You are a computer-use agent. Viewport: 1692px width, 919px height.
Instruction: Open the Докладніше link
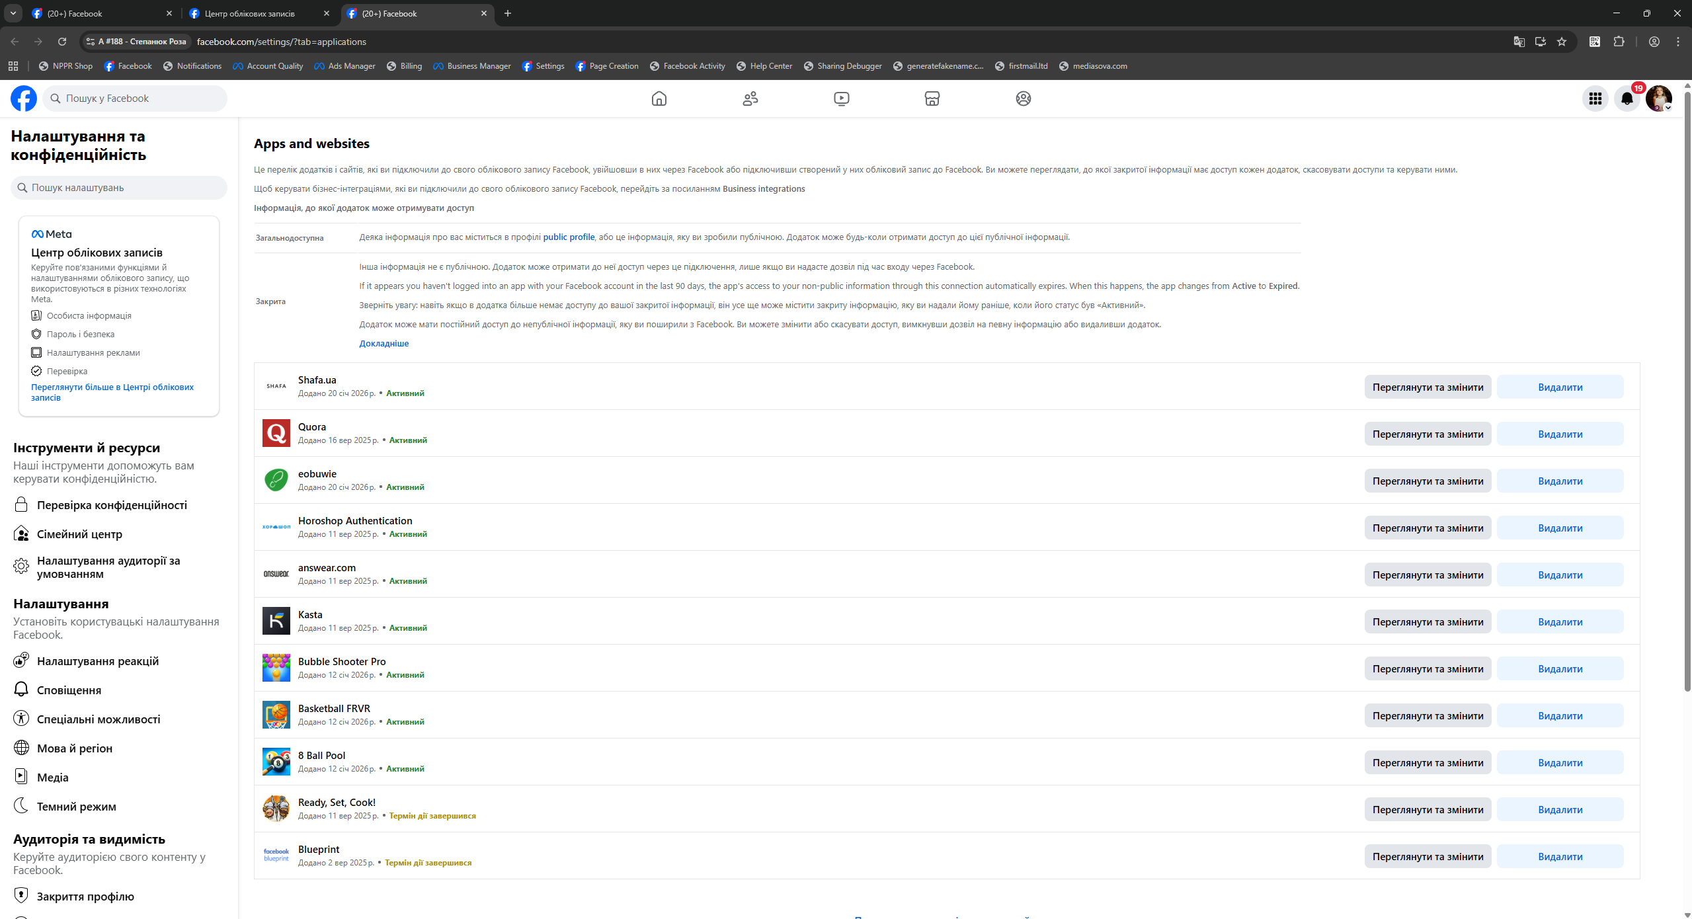point(383,344)
